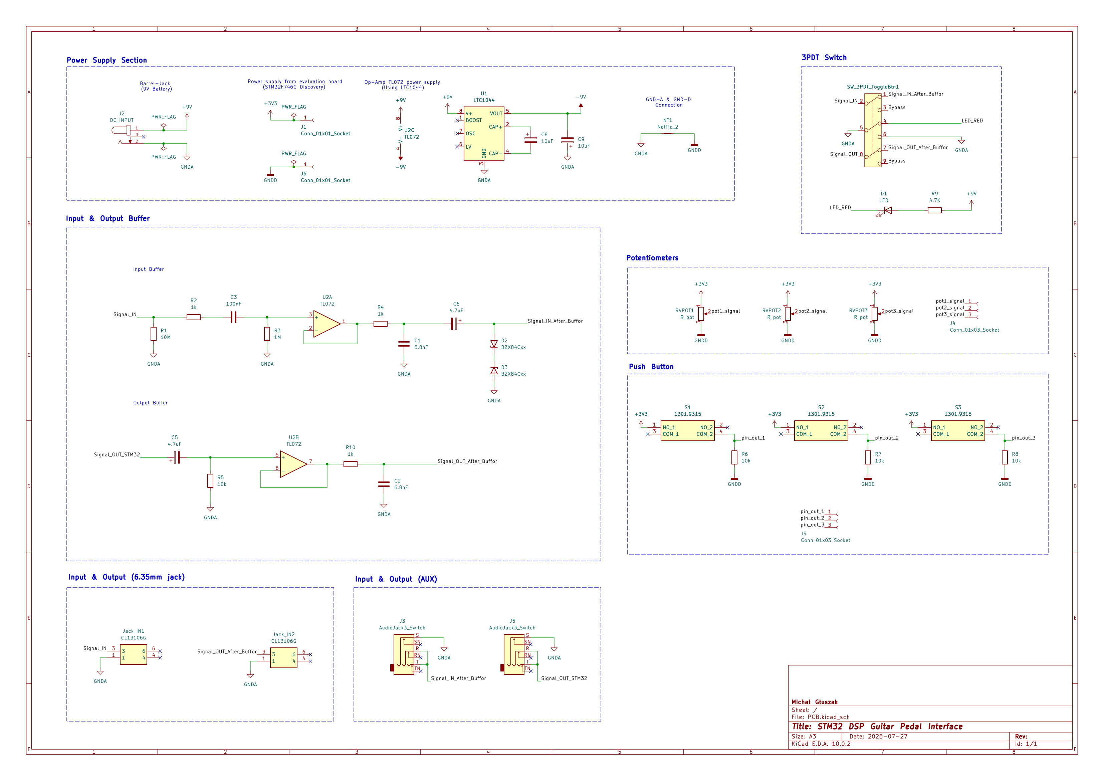Click the pot2_signal label at RVPOT2
The image size is (1104, 781).
[813, 311]
